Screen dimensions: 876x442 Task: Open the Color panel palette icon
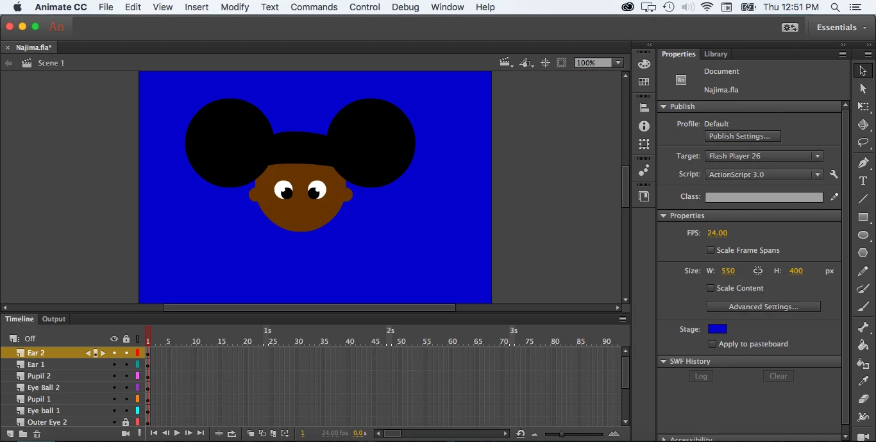coord(644,64)
